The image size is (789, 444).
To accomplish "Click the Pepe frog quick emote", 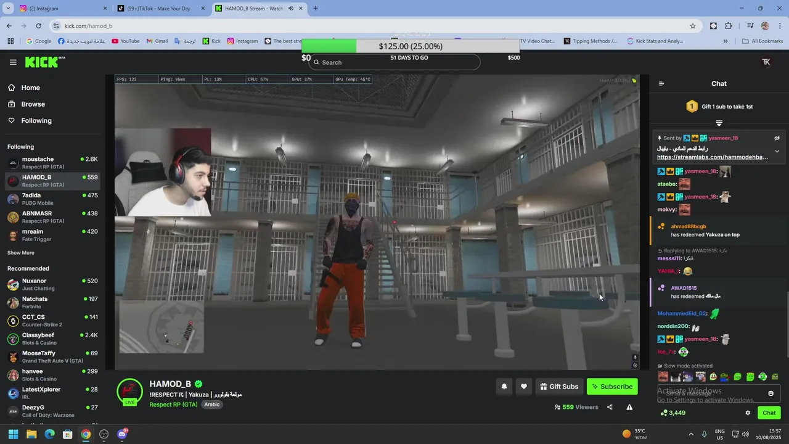I will tap(726, 377).
